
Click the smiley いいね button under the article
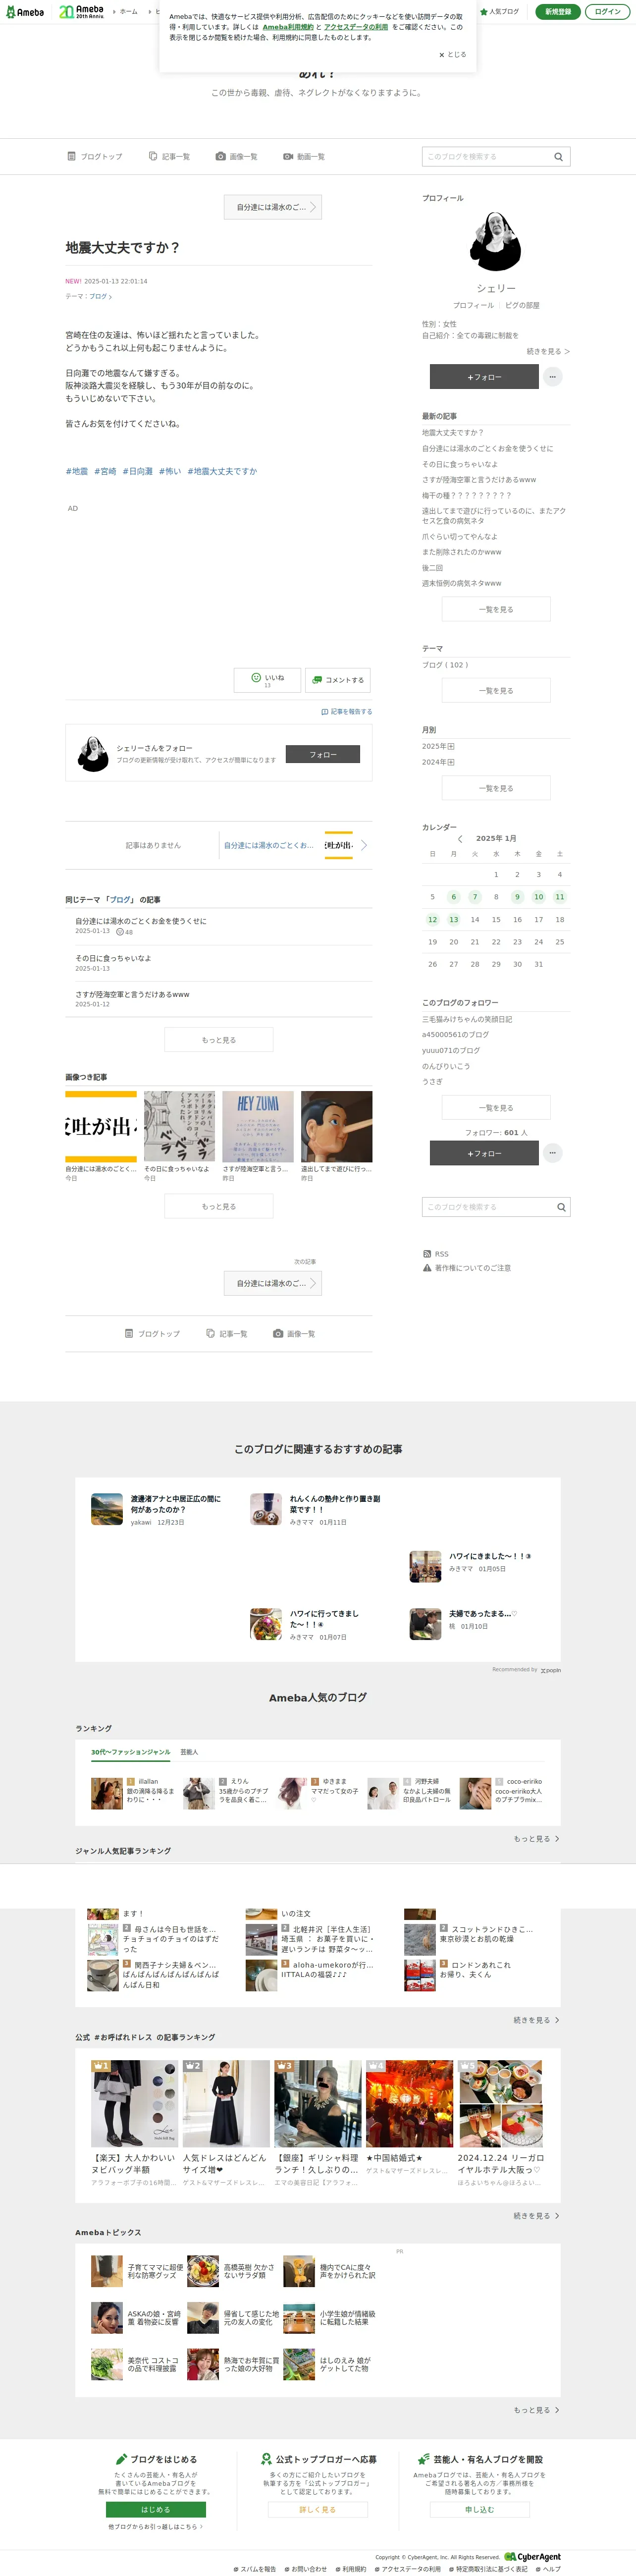click(267, 680)
